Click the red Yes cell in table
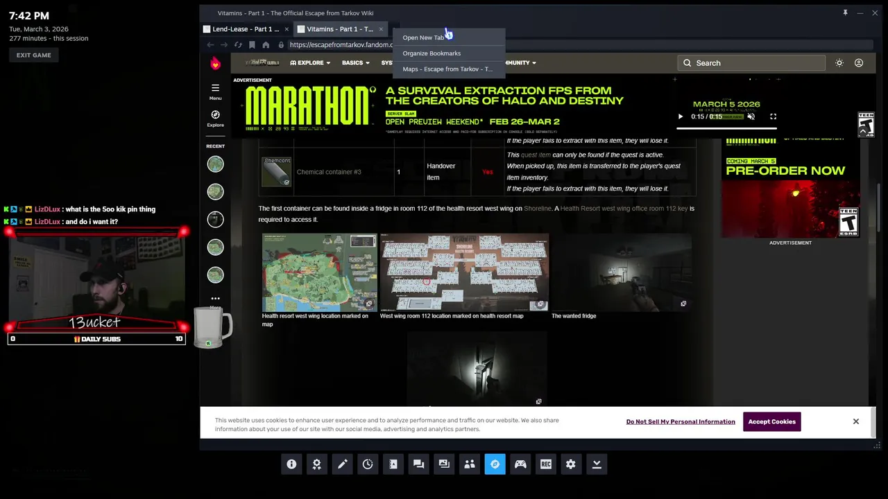The image size is (888, 499). click(488, 172)
